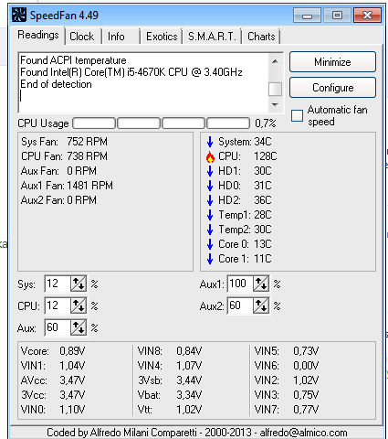The image size is (388, 439).
Task: Enable the Automatic fan speed checkbox
Action: point(297,116)
